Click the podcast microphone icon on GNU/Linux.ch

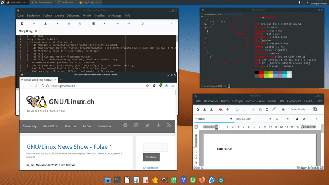coord(158,125)
